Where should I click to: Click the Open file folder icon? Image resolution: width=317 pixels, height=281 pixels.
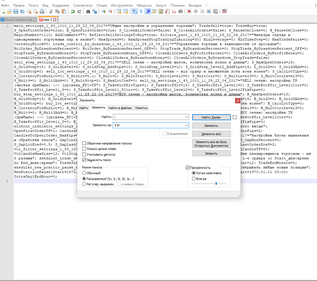[9, 11]
